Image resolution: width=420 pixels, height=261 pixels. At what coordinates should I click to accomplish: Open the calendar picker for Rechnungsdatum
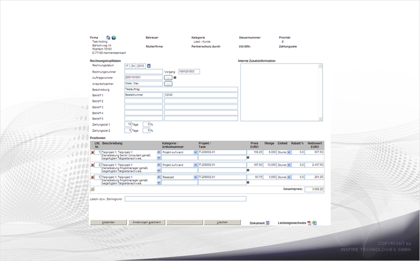pyautogui.click(x=149, y=66)
